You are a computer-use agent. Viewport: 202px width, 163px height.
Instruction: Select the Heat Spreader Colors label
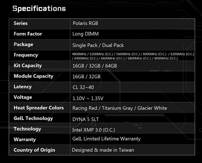39,108
